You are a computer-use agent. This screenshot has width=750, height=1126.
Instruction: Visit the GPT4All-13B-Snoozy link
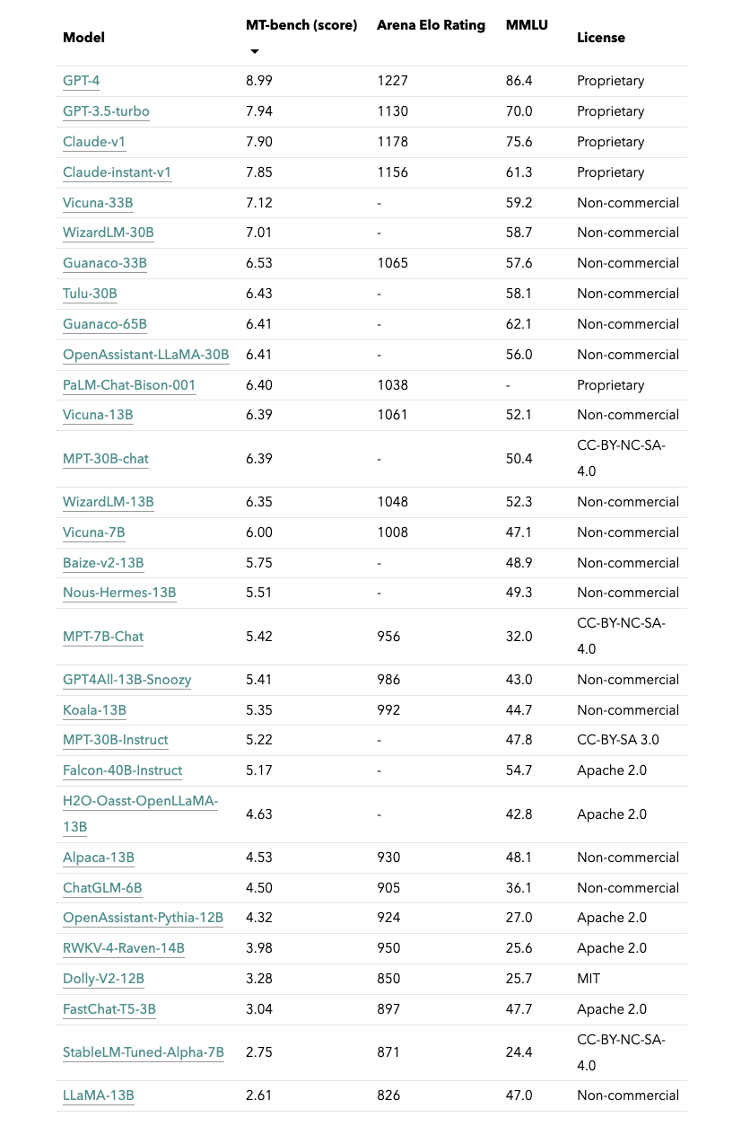(126, 680)
